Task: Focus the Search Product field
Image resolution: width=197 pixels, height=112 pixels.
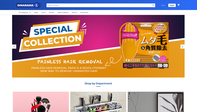Action: tap(99, 5)
